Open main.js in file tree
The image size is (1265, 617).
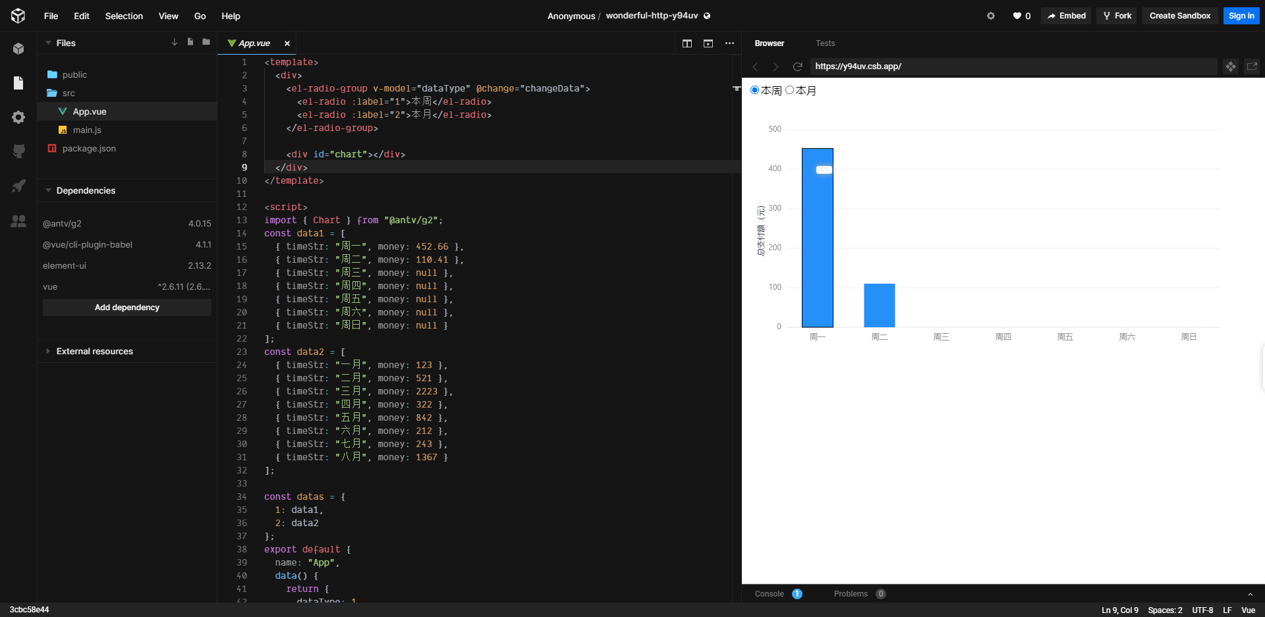[x=127, y=130]
